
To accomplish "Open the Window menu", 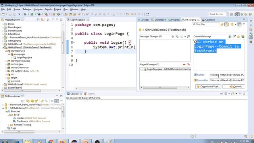I will coord(74,10).
